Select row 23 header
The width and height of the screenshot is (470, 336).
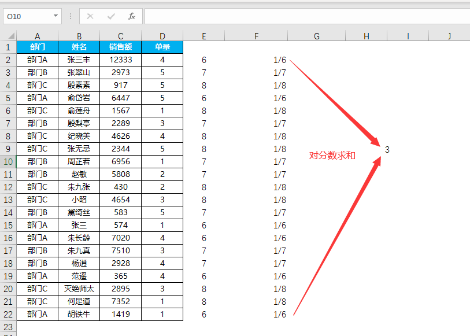[8, 327]
